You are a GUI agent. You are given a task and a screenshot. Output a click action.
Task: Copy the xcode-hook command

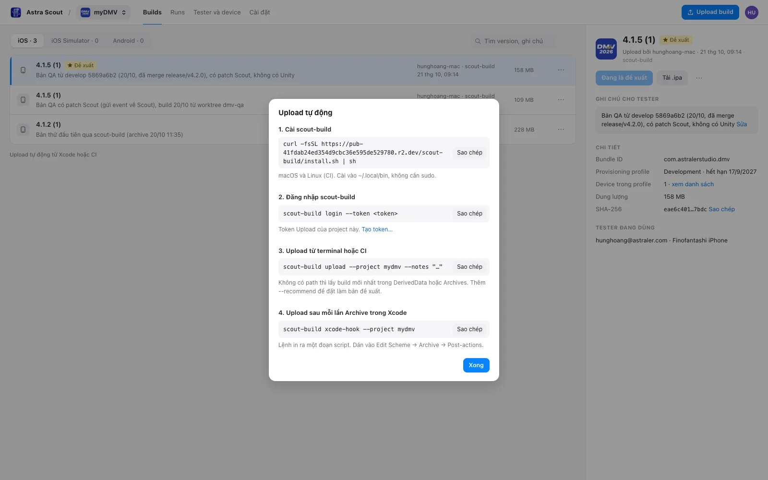point(469,329)
